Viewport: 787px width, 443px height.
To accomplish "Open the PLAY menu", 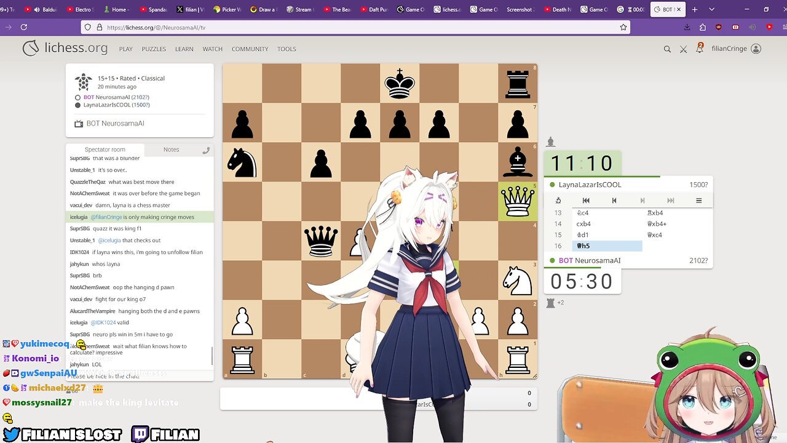I will (x=126, y=49).
